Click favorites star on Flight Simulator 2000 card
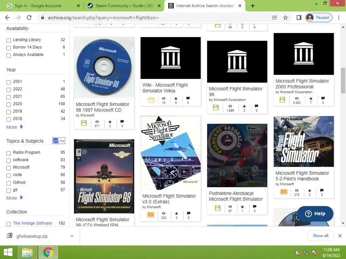346x259 pixels. coord(311,98)
